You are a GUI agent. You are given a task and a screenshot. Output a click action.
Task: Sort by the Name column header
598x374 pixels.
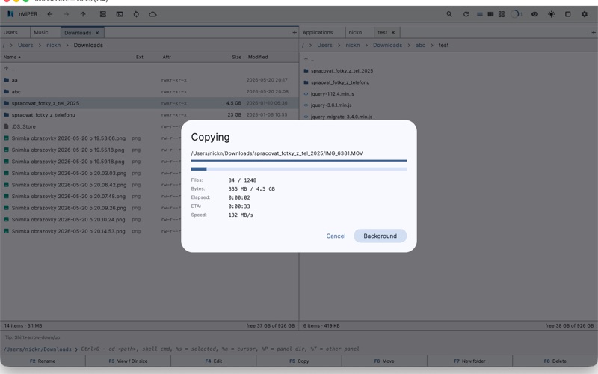coord(12,57)
